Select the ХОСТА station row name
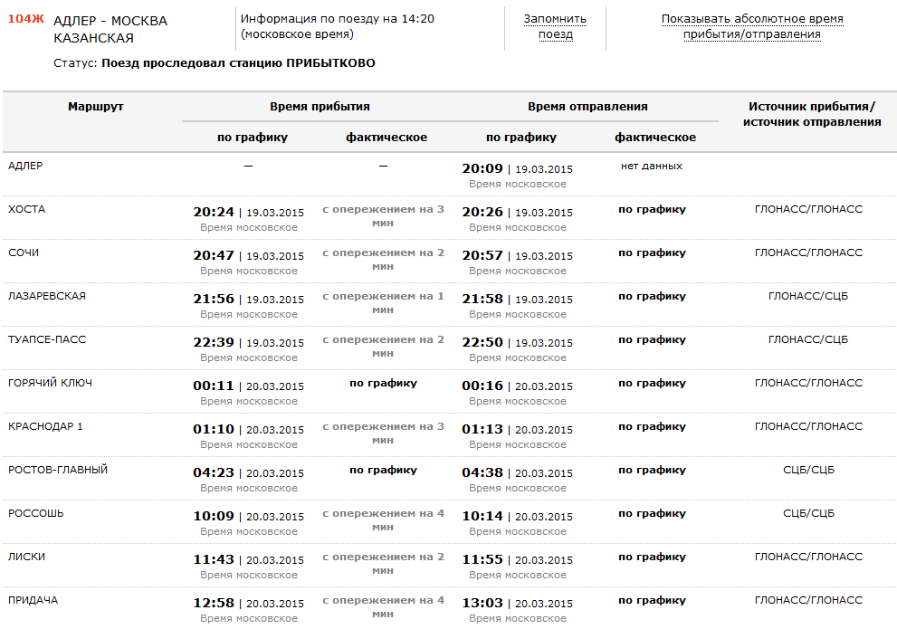The height and width of the screenshot is (629, 897). [x=26, y=209]
